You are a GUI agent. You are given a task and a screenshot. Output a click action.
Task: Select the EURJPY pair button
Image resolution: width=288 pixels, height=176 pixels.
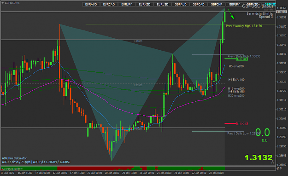127,5
